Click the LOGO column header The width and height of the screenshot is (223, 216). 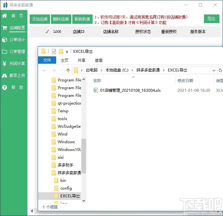57,32
